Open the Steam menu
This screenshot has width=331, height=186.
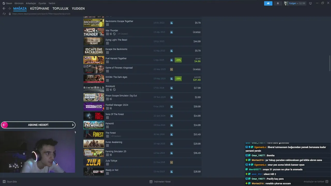point(9,3)
